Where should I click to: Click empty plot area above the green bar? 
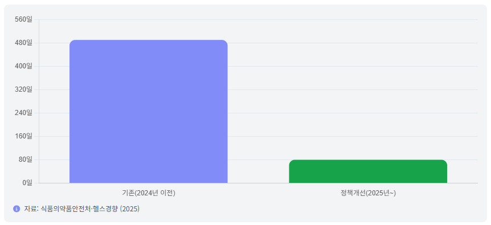(368, 94)
